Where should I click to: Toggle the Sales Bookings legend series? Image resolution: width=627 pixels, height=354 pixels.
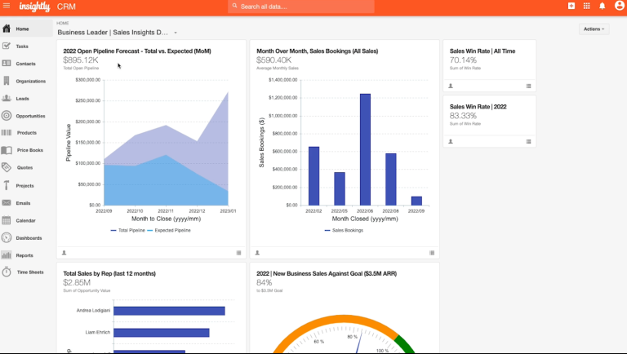click(344, 230)
